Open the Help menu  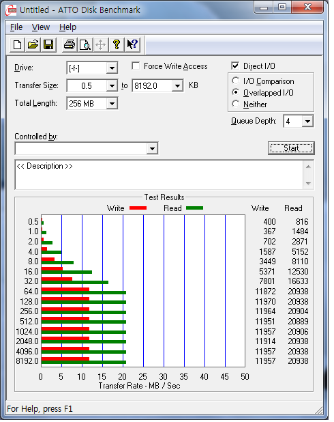(x=67, y=27)
